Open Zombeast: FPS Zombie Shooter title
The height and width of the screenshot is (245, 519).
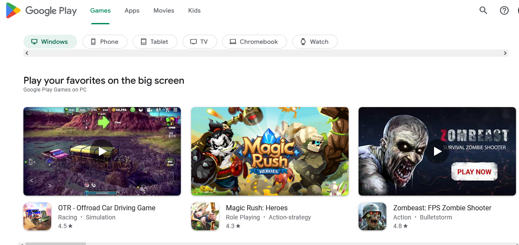point(442,208)
